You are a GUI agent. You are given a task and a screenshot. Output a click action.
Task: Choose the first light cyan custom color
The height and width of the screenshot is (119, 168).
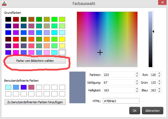coord(8,87)
